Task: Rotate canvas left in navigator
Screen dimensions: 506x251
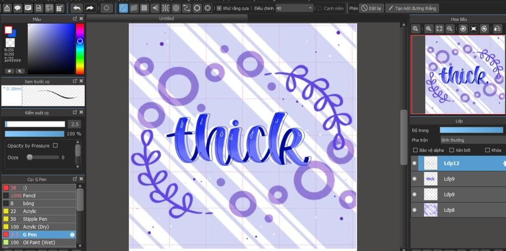Action: 463,29
